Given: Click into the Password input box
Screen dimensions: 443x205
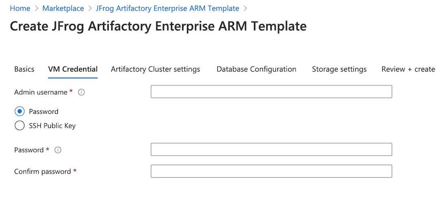Looking at the screenshot, I should (271, 150).
